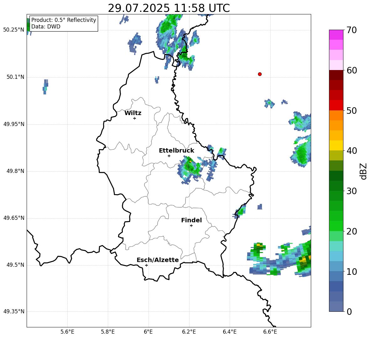
Task: Click the 50.25°N latitude label
Action: tap(14, 30)
